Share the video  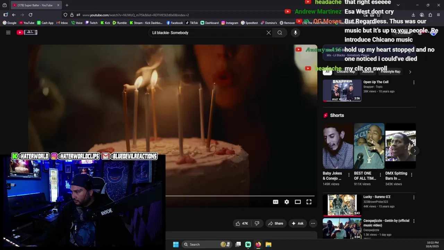(275, 223)
